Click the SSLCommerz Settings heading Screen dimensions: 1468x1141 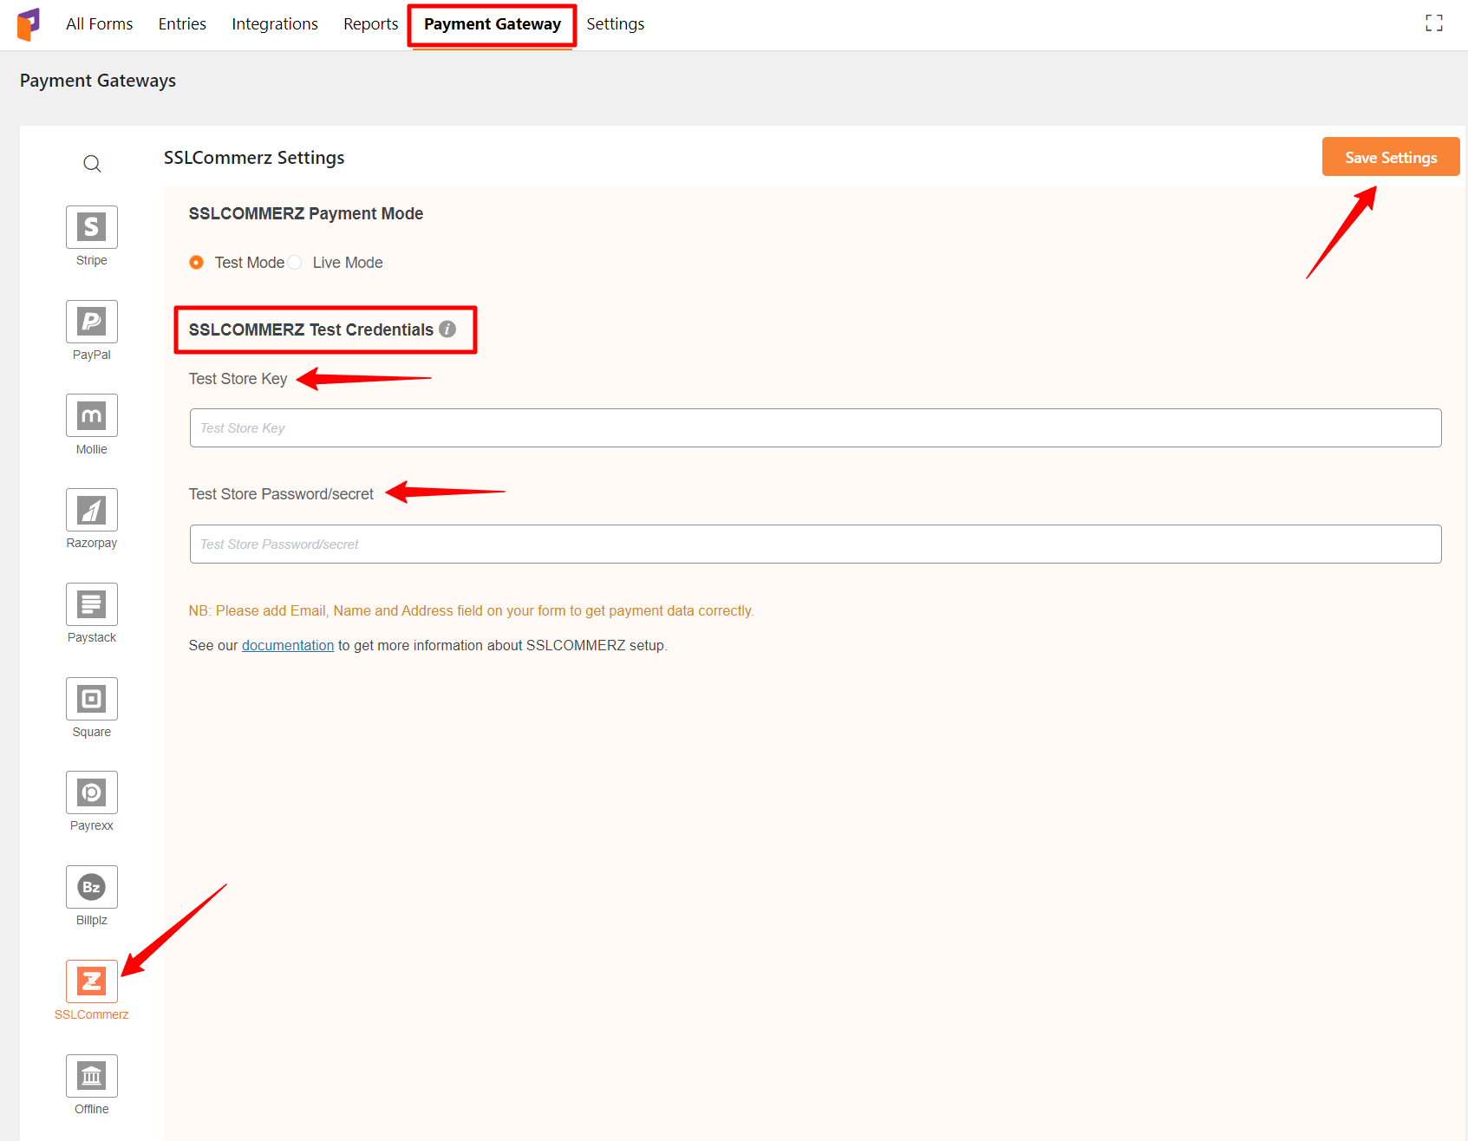tap(254, 158)
